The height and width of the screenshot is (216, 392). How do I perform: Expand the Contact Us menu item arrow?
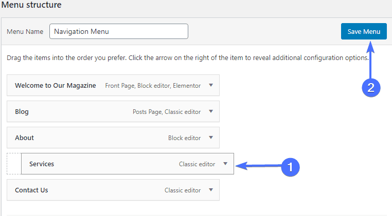(x=211, y=190)
